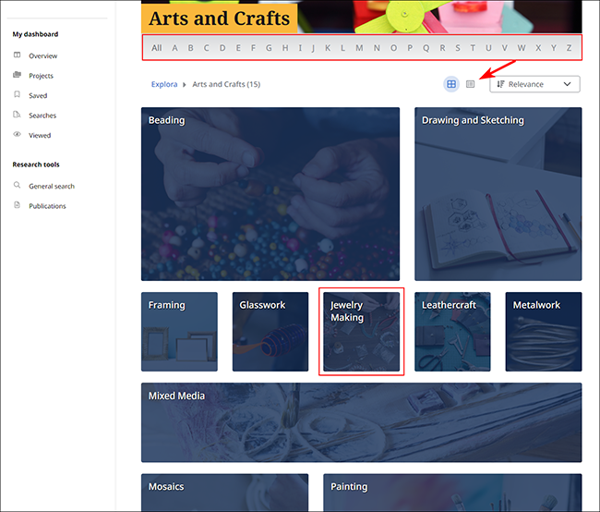Filter topics by letter P
This screenshot has width=600, height=512.
tap(410, 48)
